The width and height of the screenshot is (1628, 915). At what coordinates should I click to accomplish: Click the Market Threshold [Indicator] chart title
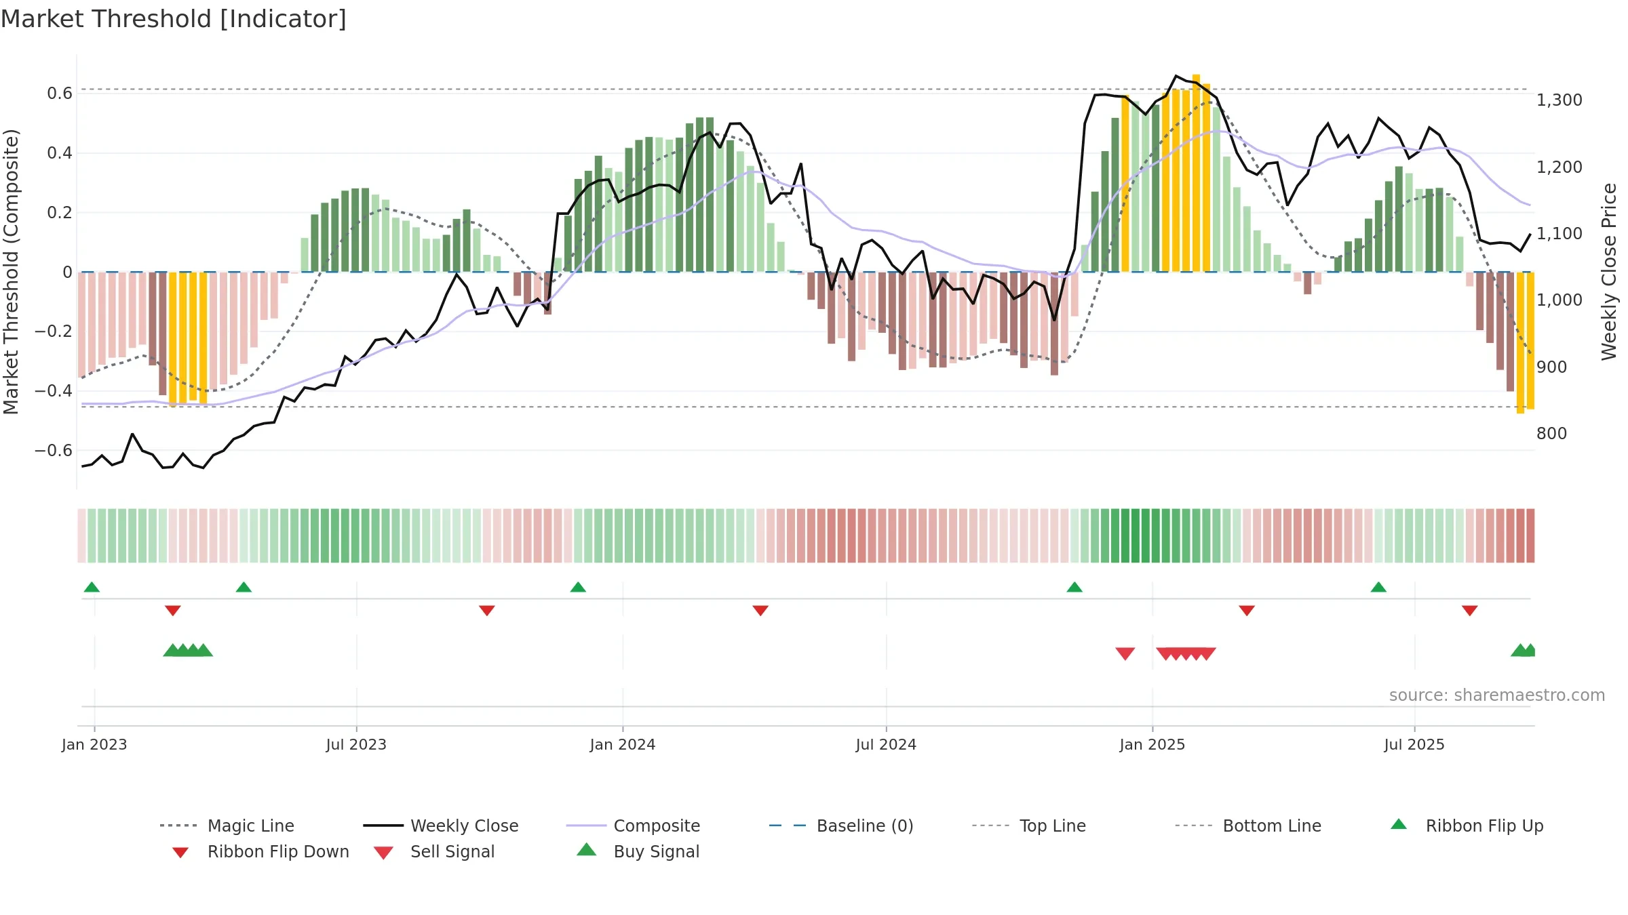[x=174, y=19]
